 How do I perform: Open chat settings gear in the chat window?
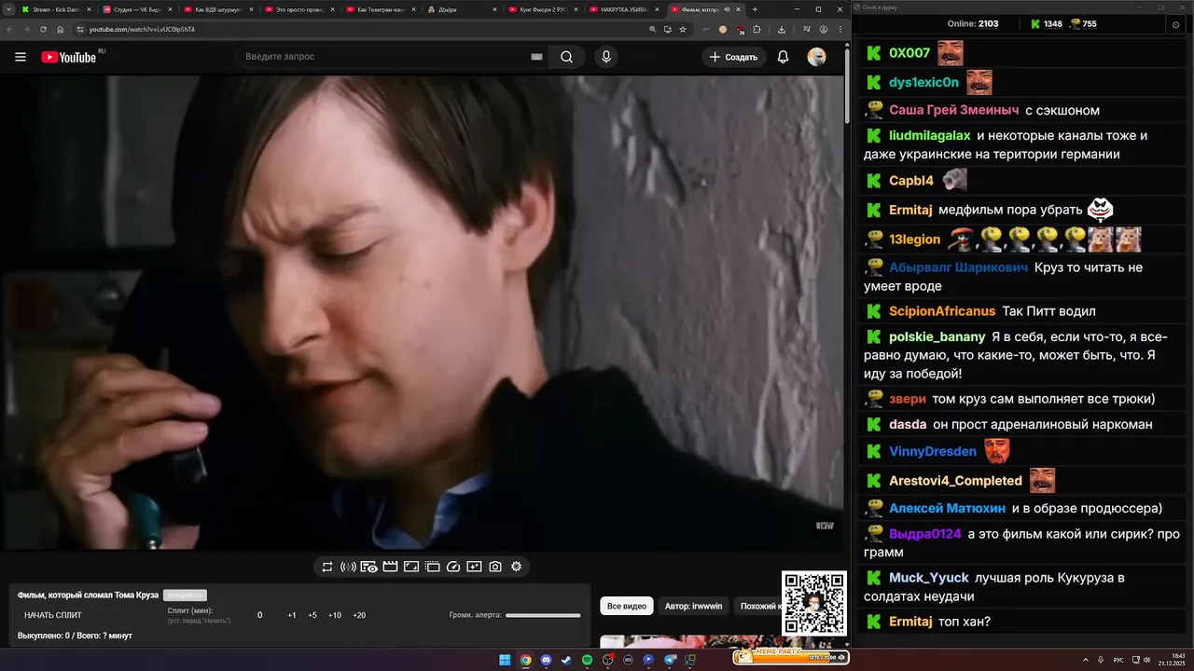point(1175,24)
